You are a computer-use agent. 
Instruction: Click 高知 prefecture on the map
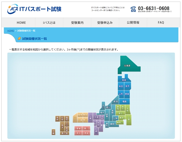tap(78, 133)
